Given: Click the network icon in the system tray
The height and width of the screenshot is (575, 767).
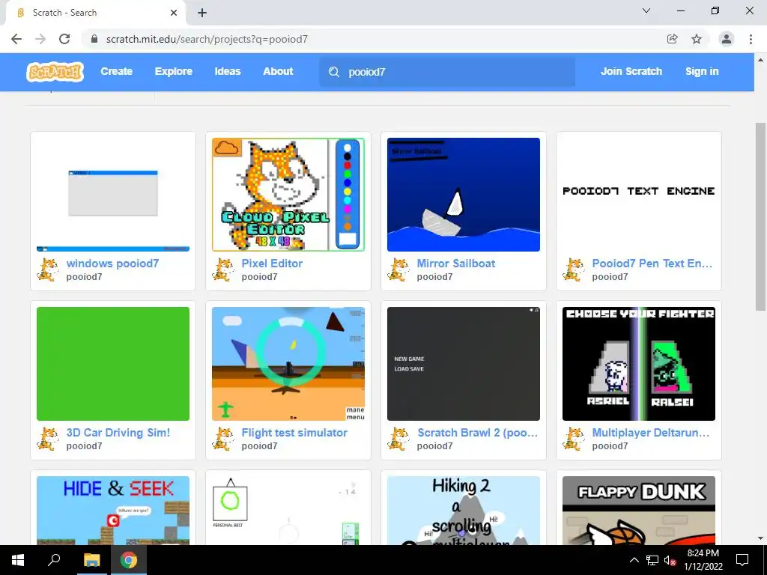Looking at the screenshot, I should 652,560.
